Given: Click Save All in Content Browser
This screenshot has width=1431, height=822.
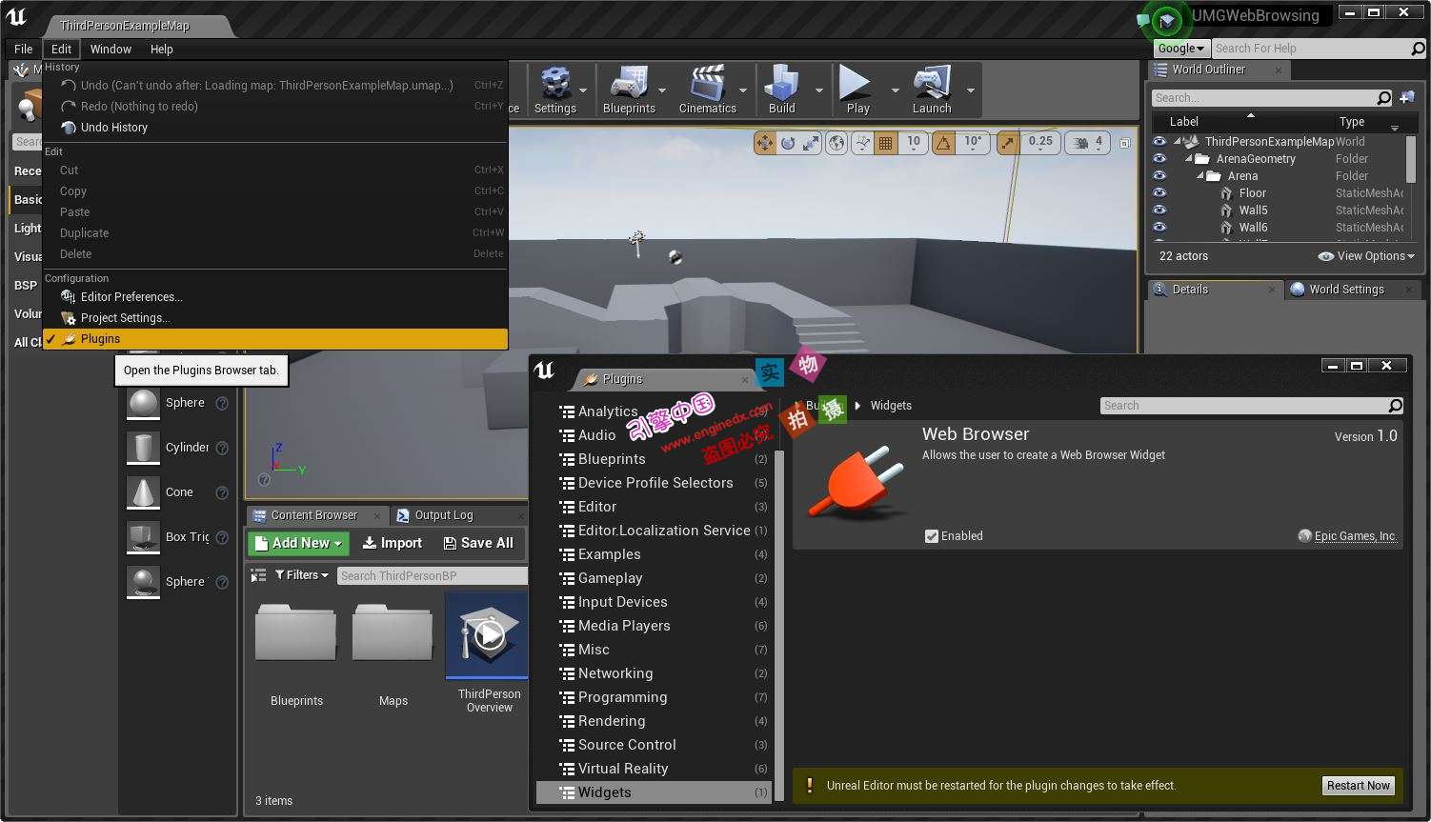Looking at the screenshot, I should click(x=478, y=543).
